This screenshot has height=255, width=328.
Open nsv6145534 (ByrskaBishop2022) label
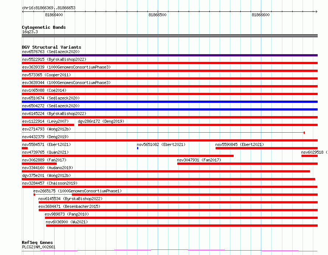pos(70,199)
